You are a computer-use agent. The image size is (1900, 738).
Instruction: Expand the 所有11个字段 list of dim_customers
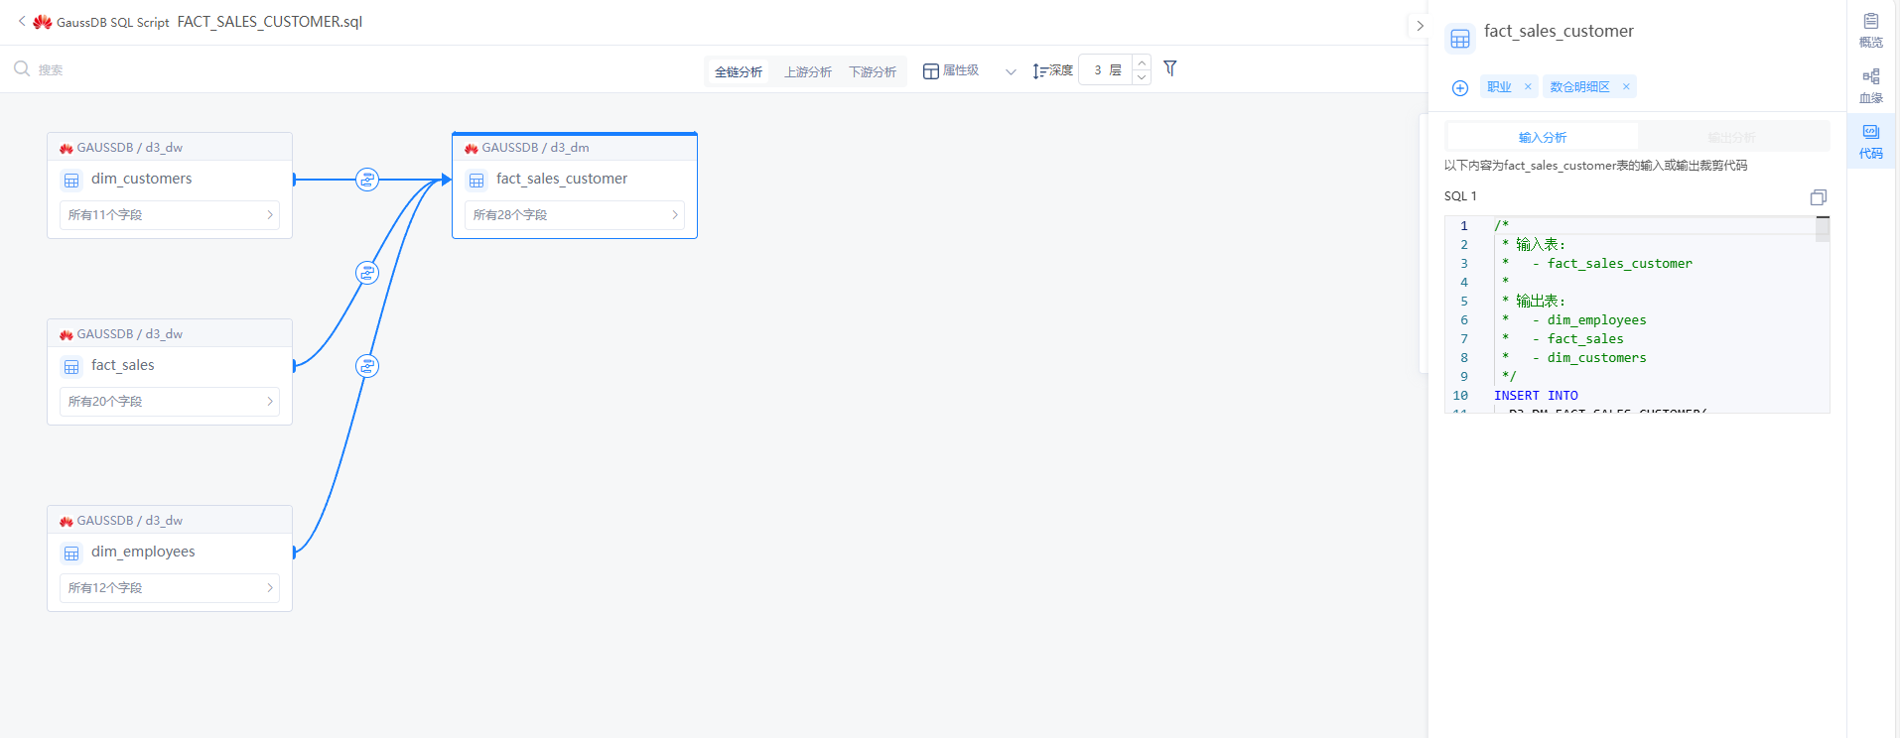point(170,215)
